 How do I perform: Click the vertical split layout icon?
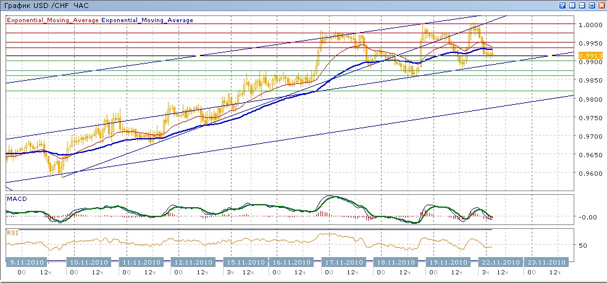pos(572,5)
